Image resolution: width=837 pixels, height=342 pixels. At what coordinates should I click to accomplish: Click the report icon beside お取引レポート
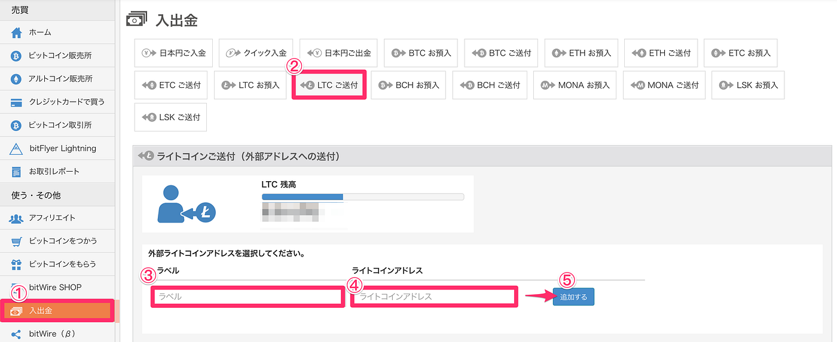tap(16, 172)
